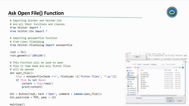Sort by the Name column header

[142, 70]
